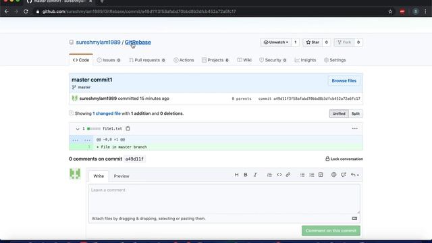Switch diff to Unified view
The height and width of the screenshot is (243, 432).
(339, 113)
